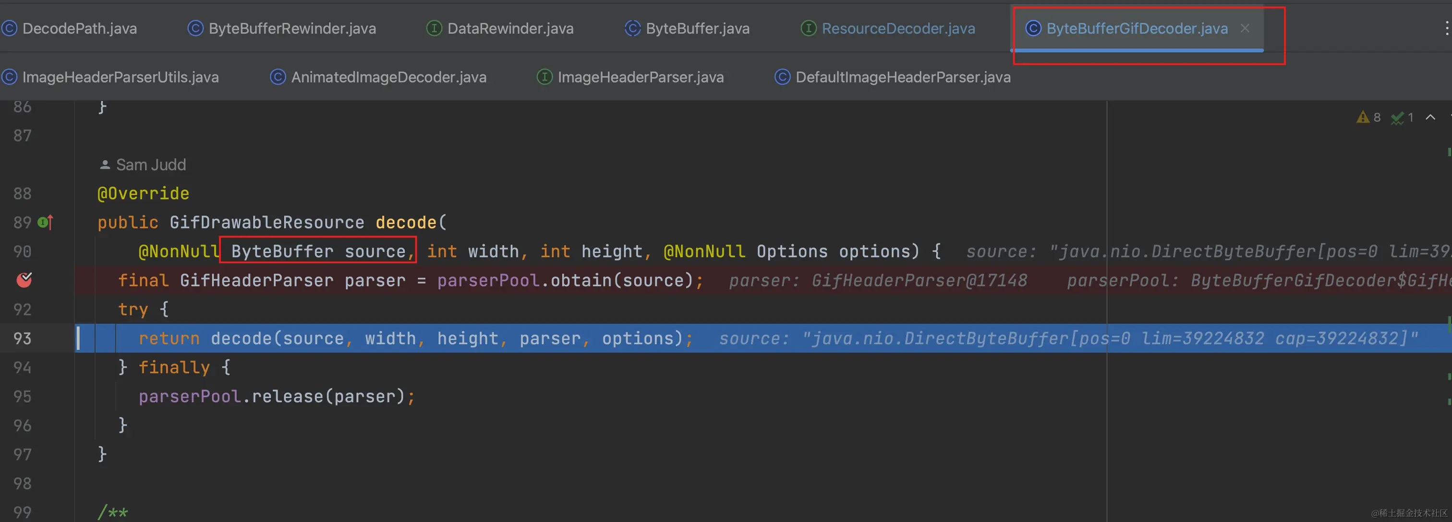
Task: Click the overriding method gutter icon
Action: (x=46, y=223)
